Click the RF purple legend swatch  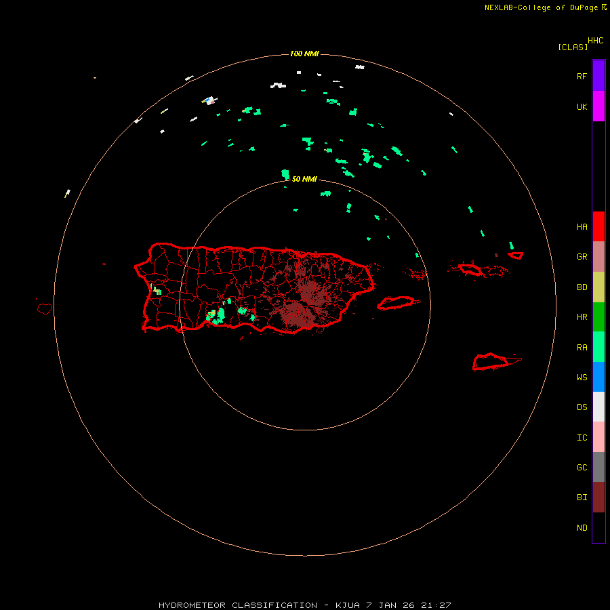(598, 75)
